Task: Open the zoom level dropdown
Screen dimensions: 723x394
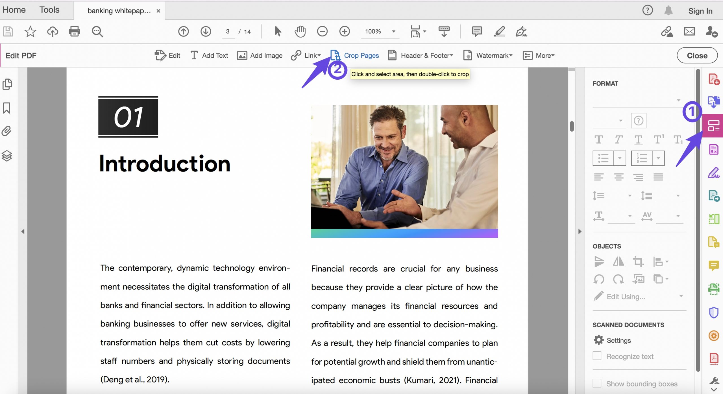Action: tap(393, 32)
